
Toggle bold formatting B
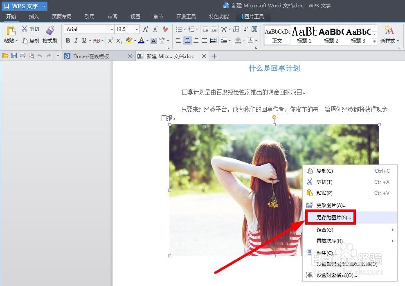(67, 41)
